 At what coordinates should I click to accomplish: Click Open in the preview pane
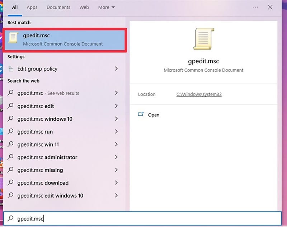(x=154, y=115)
